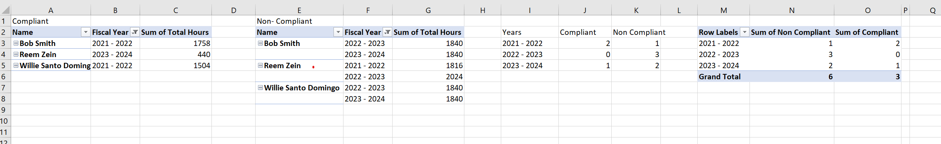
Task: Open the Name filter dropdown in Non-Compliant table
Action: [338, 32]
